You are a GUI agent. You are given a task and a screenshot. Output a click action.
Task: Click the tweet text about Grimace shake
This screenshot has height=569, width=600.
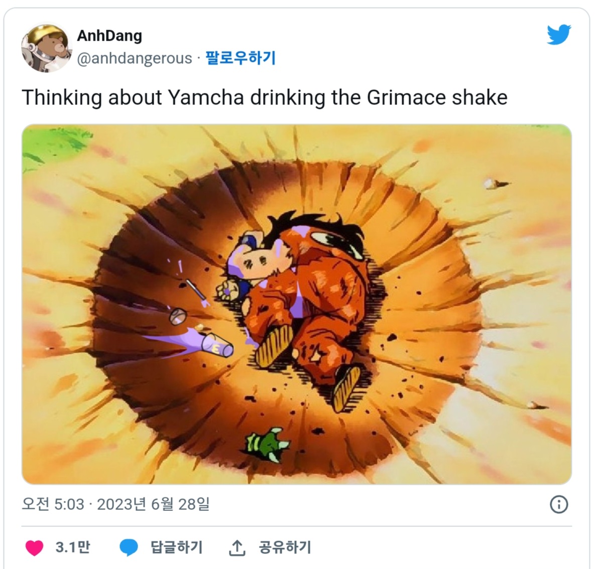point(265,97)
